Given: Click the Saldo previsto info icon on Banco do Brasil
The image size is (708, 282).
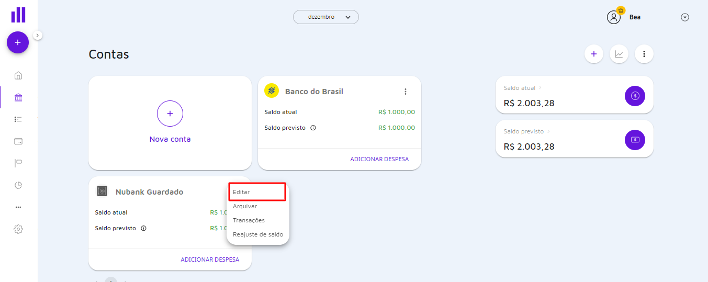Looking at the screenshot, I should coord(313,128).
